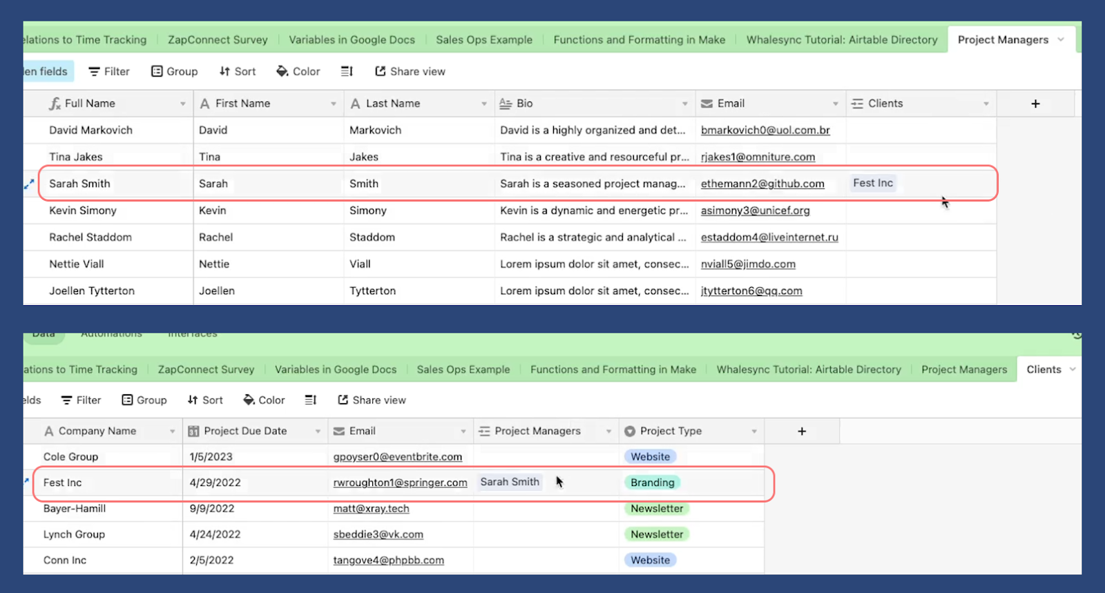Click the Project Type column header

click(x=692, y=431)
